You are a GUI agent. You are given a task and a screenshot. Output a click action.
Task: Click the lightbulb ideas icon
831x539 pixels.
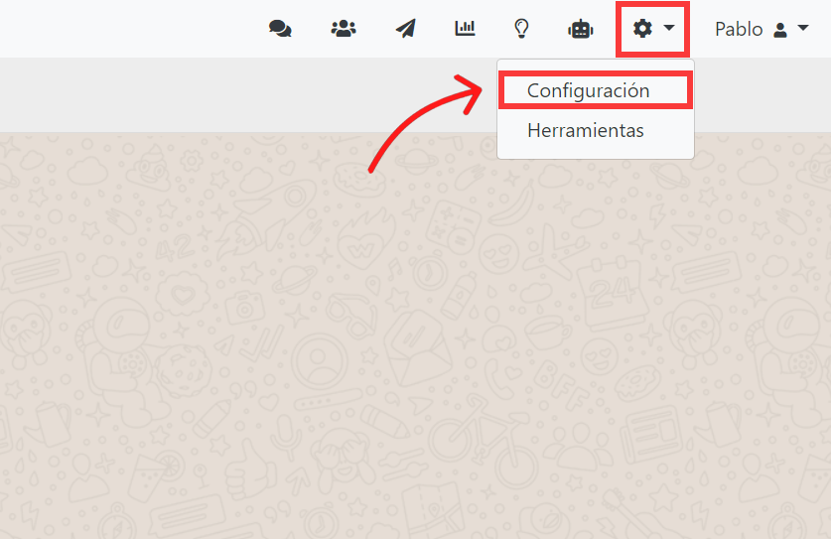click(520, 29)
